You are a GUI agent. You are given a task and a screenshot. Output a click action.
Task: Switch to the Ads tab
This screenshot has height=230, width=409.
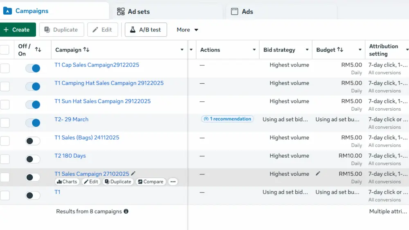click(281, 11)
